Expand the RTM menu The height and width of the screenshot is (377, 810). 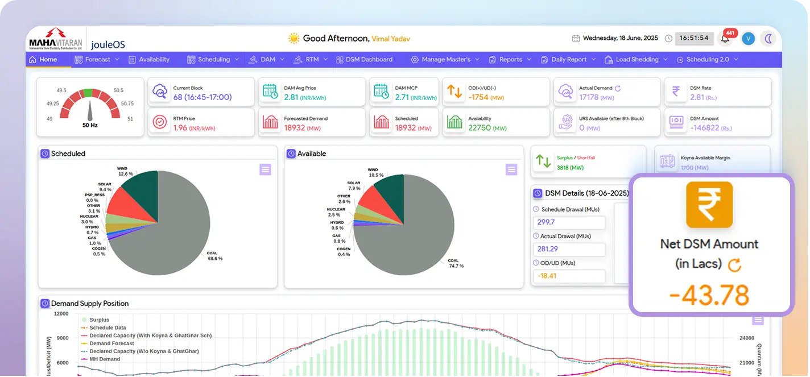click(x=311, y=59)
